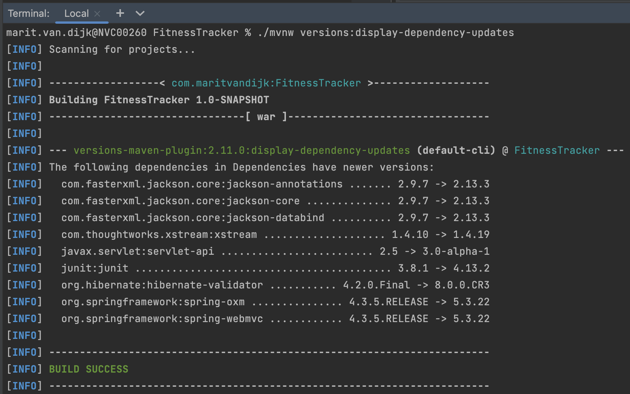Click the FitnessTracker module link after the @ symbol

tap(557, 150)
